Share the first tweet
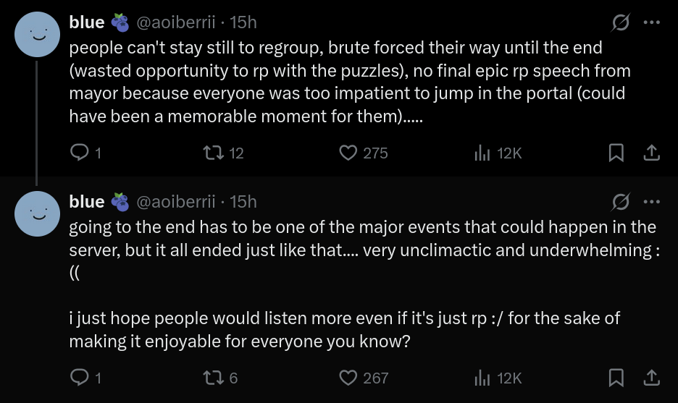The width and height of the screenshot is (678, 403). pos(651,153)
